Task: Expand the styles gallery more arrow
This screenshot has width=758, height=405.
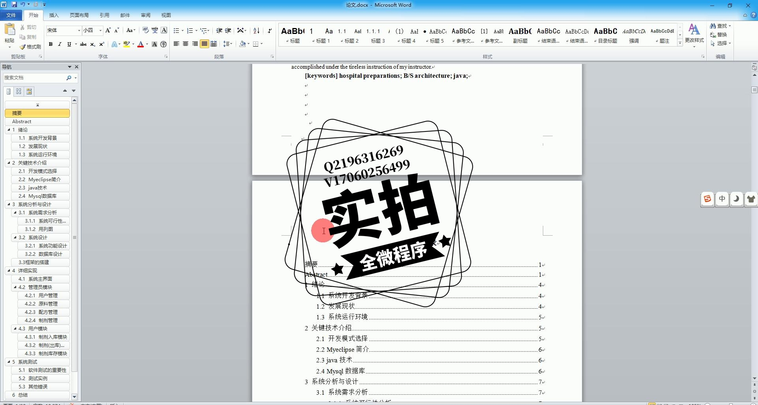Action: pyautogui.click(x=680, y=43)
